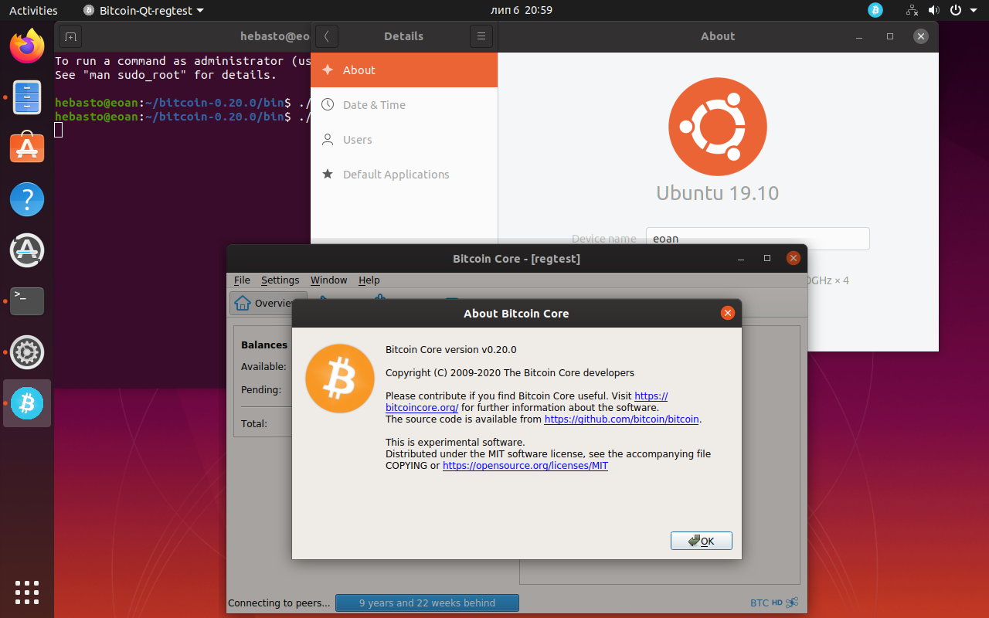Open the Bitcoin-Qt-regtest app menu

point(144,10)
